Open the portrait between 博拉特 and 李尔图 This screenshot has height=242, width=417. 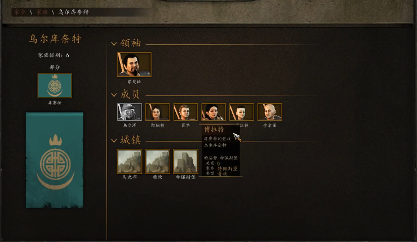[x=242, y=112]
